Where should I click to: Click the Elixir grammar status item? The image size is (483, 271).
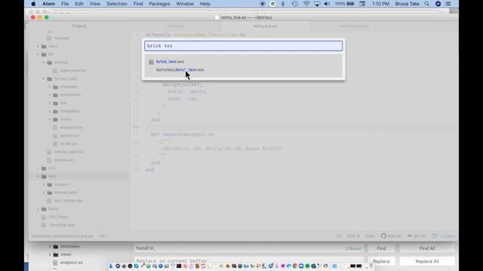[x=370, y=236]
